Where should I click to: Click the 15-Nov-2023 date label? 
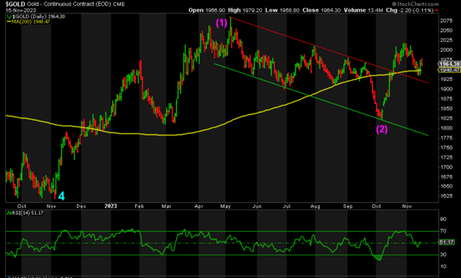coord(21,10)
